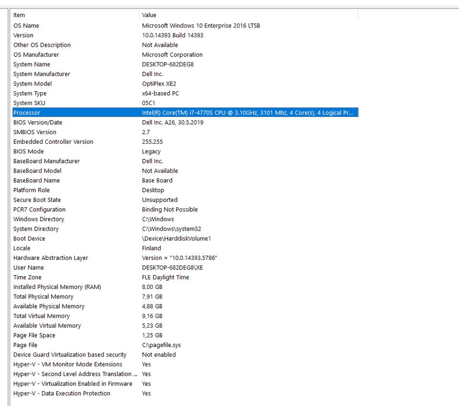
Task: Select the Available Physical Memory row
Action: 186,306
